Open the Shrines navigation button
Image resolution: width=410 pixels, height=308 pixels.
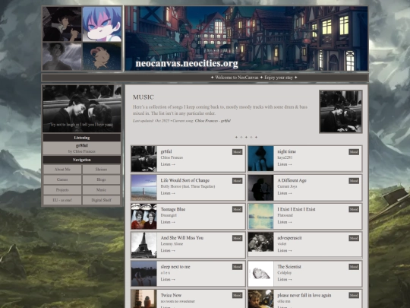[x=101, y=170]
